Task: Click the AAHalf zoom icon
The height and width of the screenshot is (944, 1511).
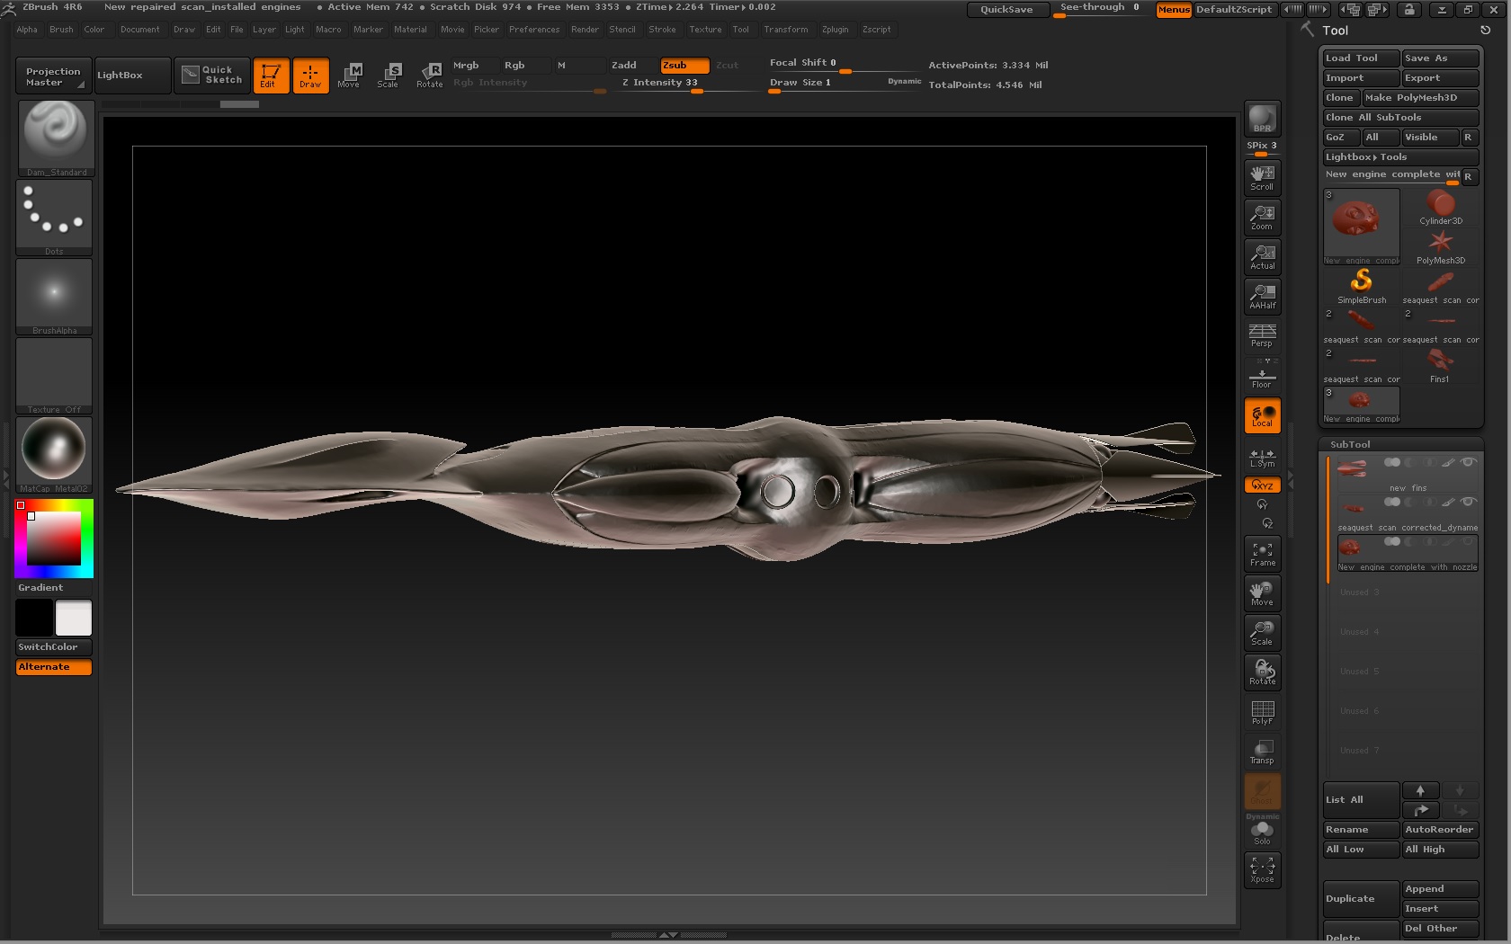Action: point(1262,296)
